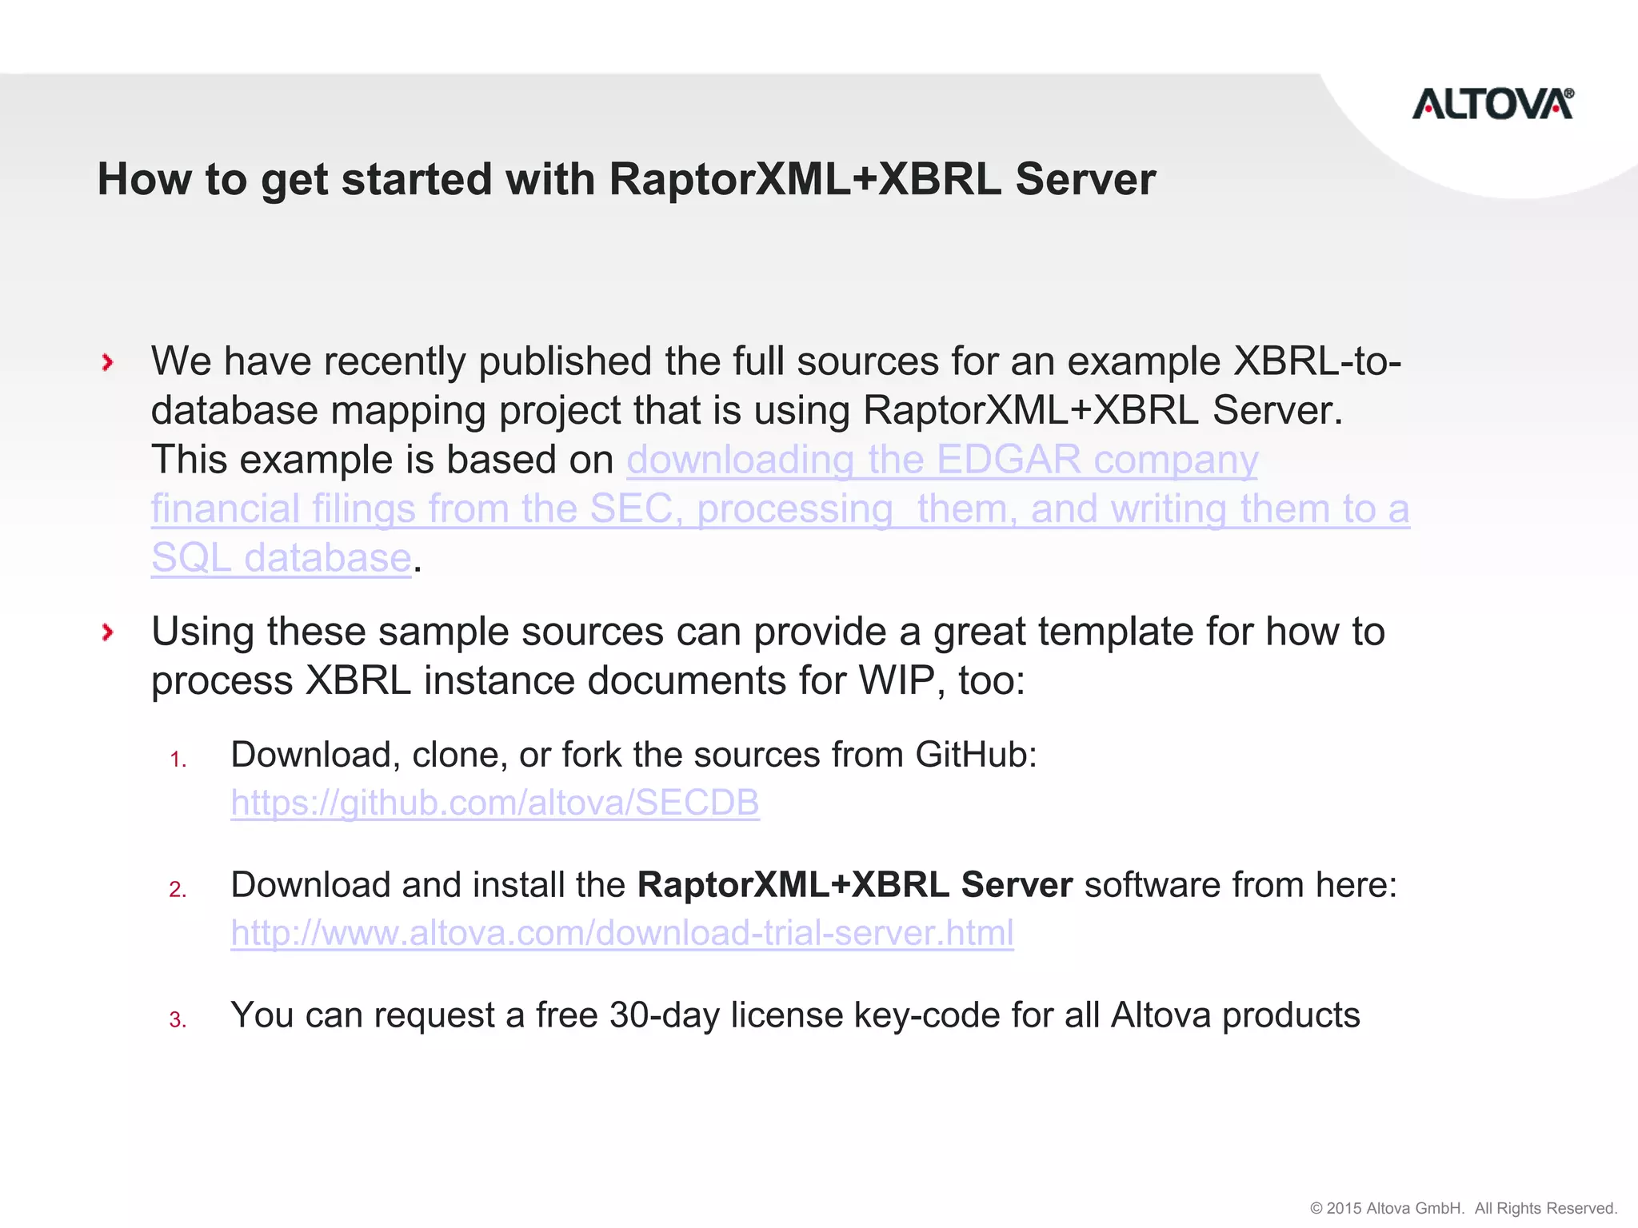Viewport: 1638px width, 1228px height.
Task: Click the bold 'RaptorXML+XBRL Server' text in step 2
Action: [x=854, y=885]
